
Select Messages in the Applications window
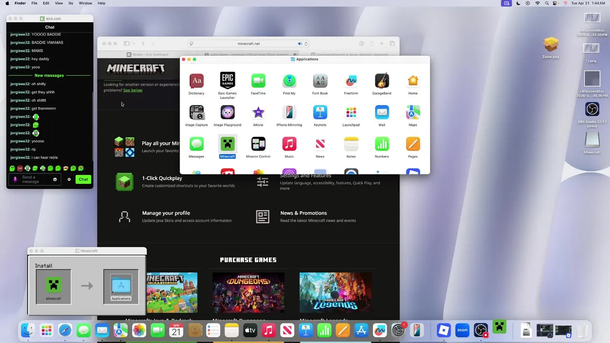click(196, 144)
